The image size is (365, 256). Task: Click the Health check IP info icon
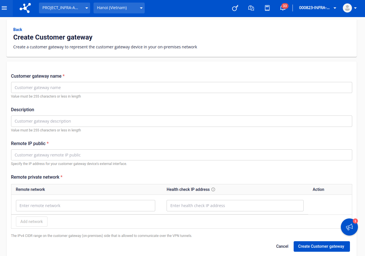pyautogui.click(x=213, y=189)
